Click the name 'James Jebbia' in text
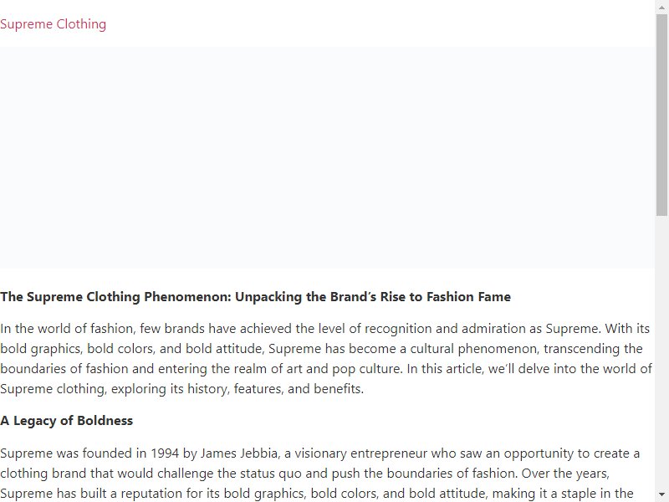The height and width of the screenshot is (502, 669). (239, 453)
